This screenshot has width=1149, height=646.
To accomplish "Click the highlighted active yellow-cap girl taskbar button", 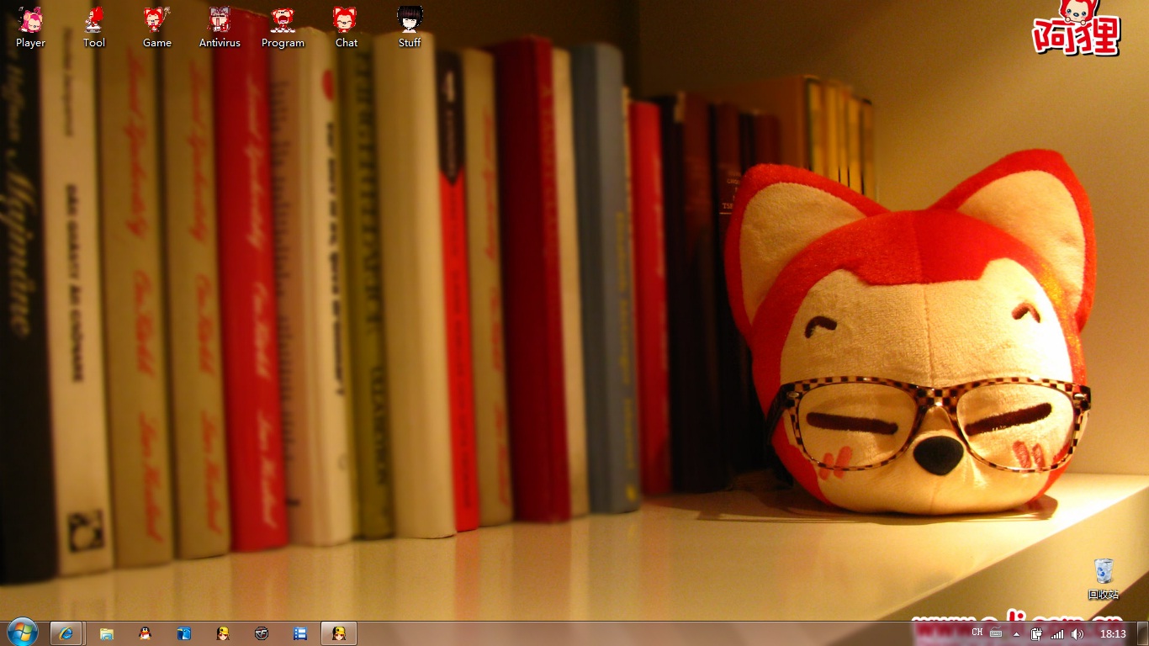I will point(339,633).
